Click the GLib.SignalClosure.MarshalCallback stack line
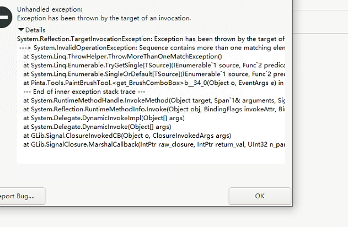 pyautogui.click(x=154, y=144)
